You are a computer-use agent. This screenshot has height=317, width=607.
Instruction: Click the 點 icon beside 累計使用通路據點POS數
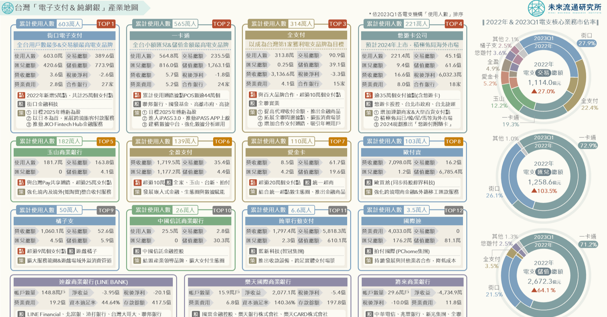click(x=137, y=95)
